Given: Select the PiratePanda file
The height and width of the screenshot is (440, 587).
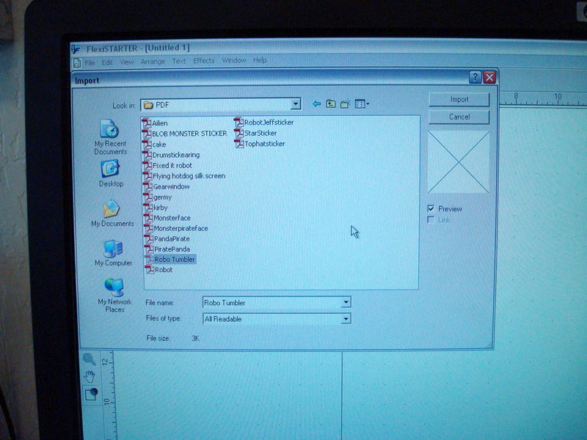Looking at the screenshot, I should click(x=168, y=249).
